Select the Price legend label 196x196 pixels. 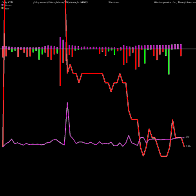click(7, 9)
